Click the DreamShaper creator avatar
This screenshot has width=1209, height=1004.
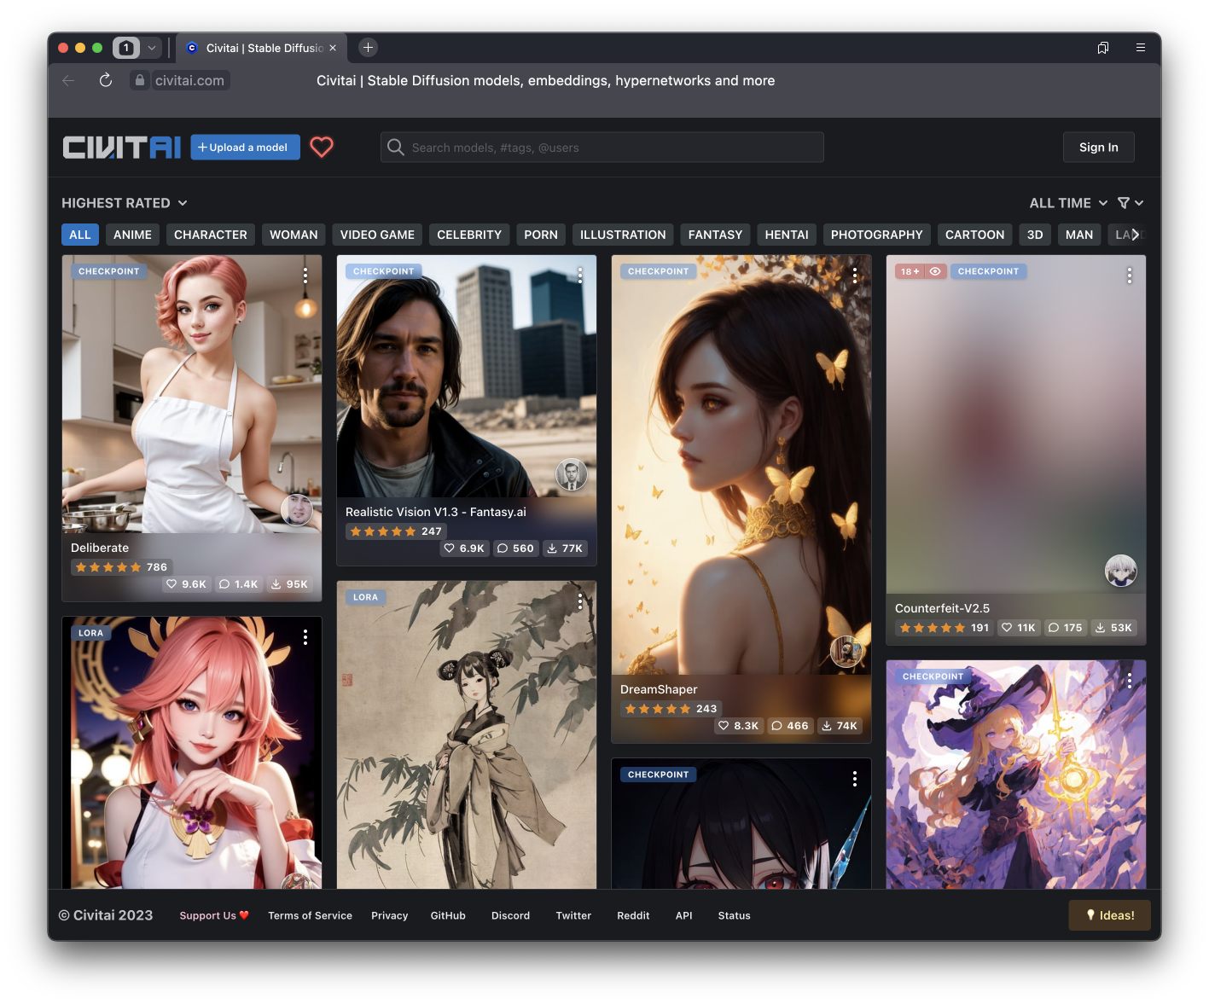846,652
